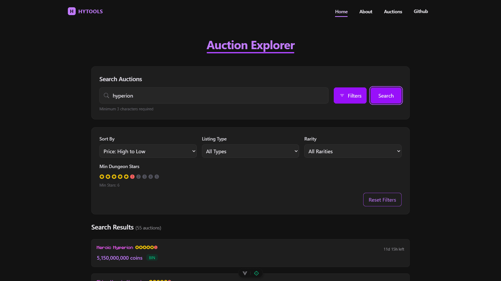Go to the About page
This screenshot has height=281, width=501.
(366, 12)
